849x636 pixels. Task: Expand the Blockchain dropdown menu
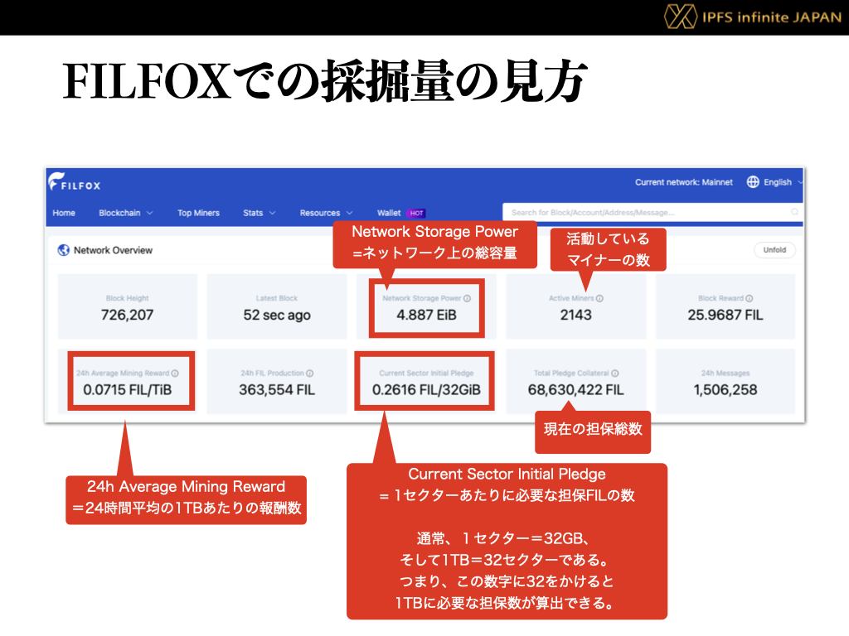(x=126, y=213)
